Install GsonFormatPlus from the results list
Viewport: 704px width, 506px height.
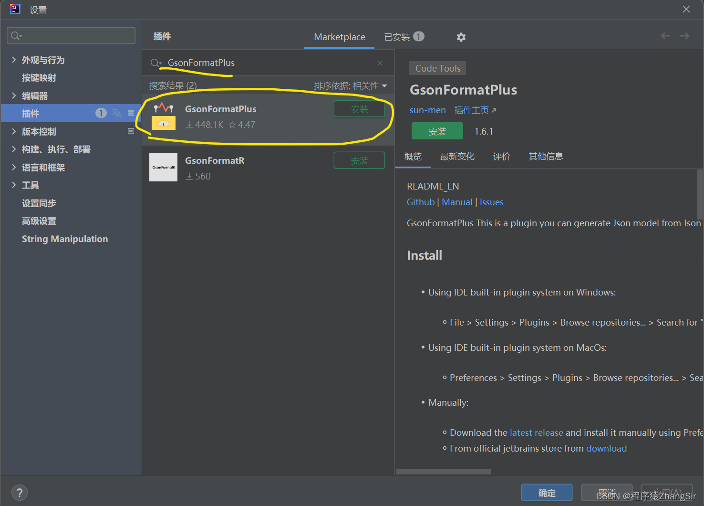pyautogui.click(x=359, y=109)
